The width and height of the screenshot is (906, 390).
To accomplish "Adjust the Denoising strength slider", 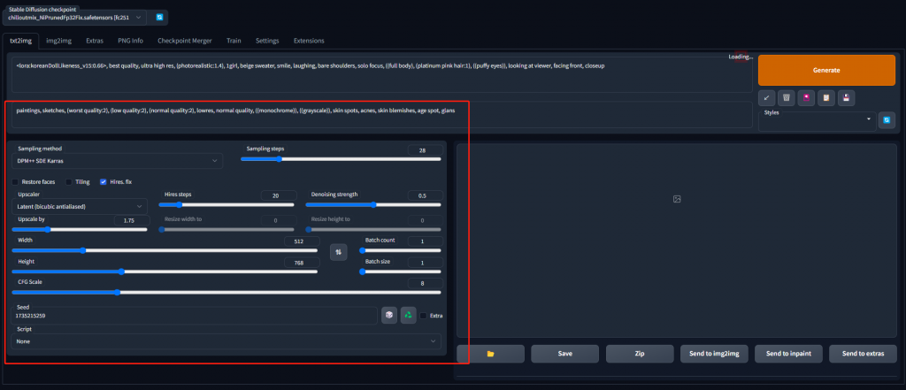I will pos(373,204).
